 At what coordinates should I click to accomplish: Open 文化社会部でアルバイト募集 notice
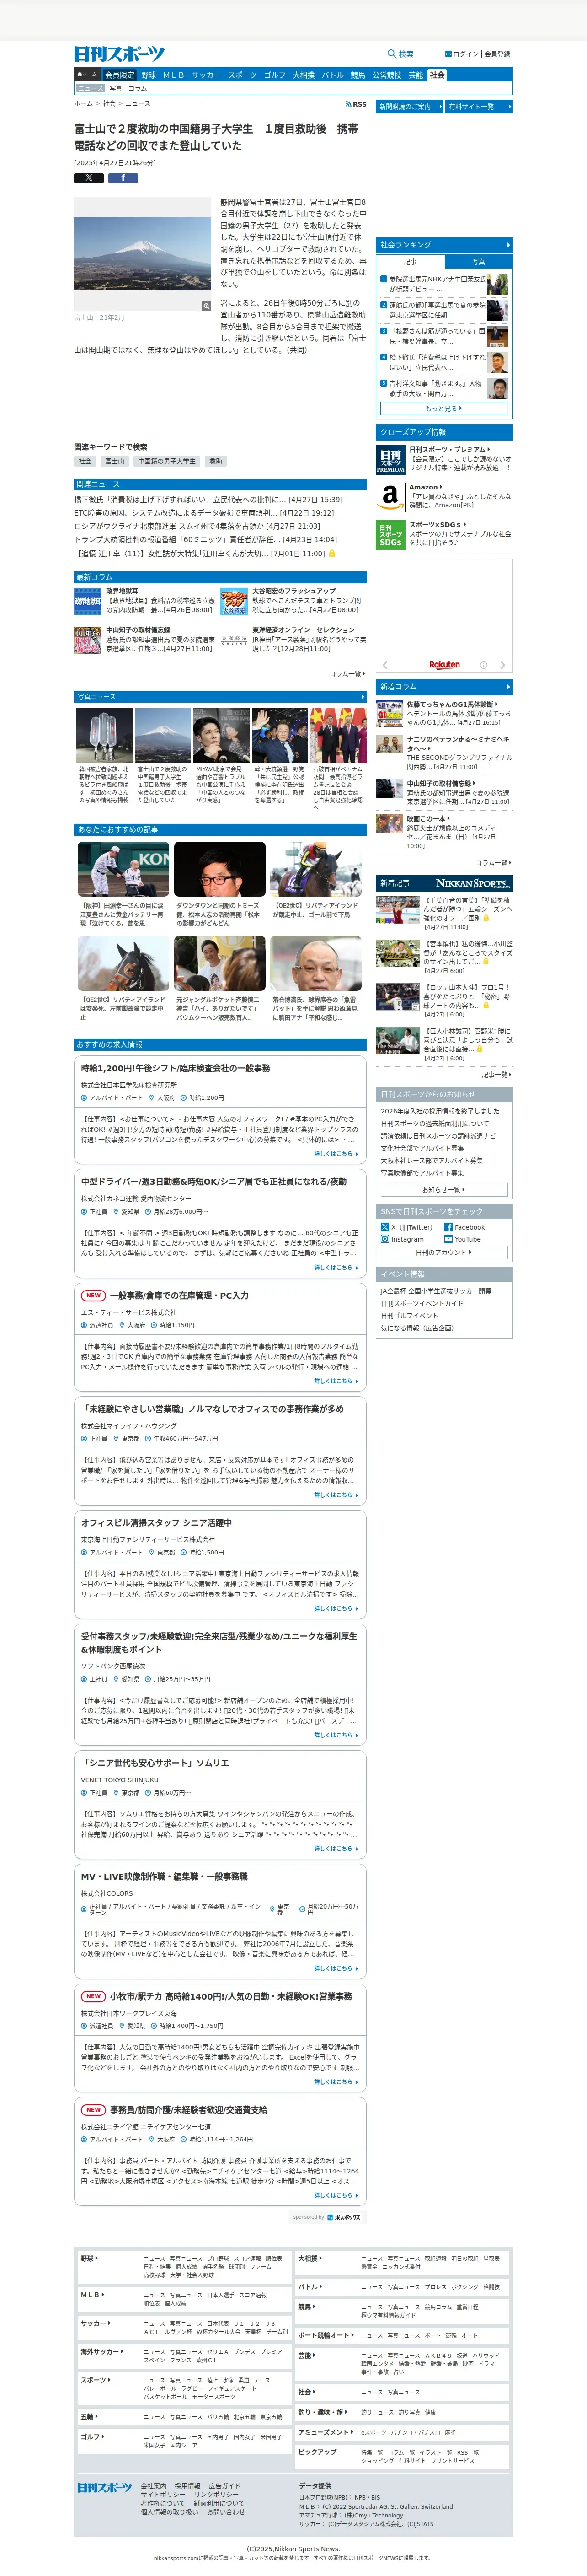pyautogui.click(x=422, y=1148)
